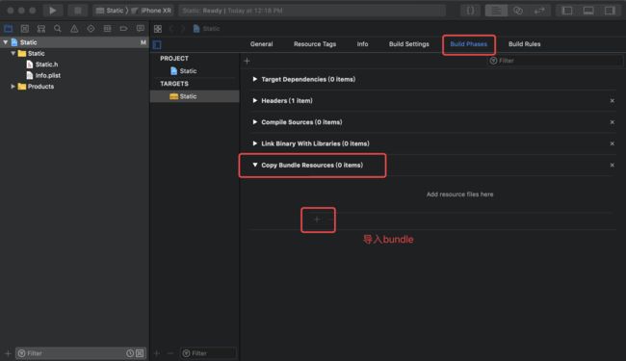Screen dimensions: 626x361
Task: Expand the Compile Sources section
Action: (x=254, y=122)
